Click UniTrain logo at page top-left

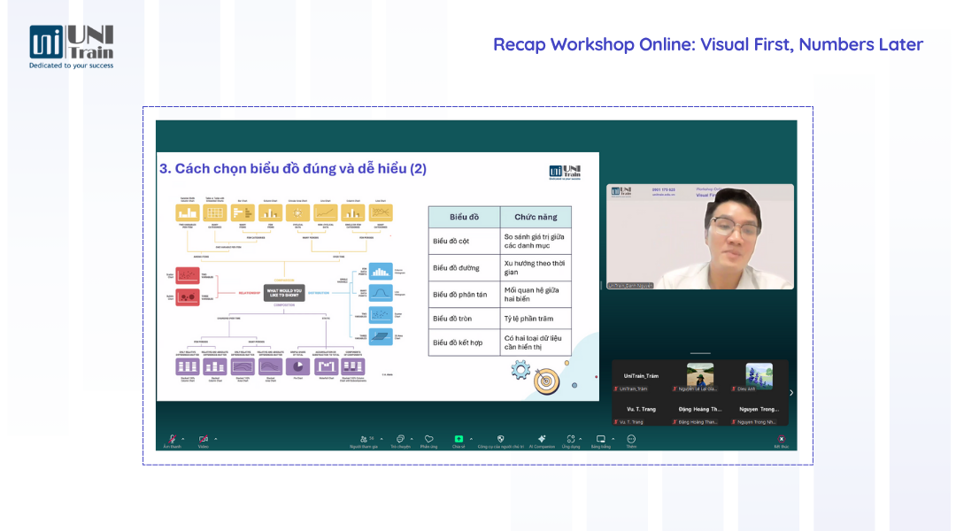coord(72,47)
